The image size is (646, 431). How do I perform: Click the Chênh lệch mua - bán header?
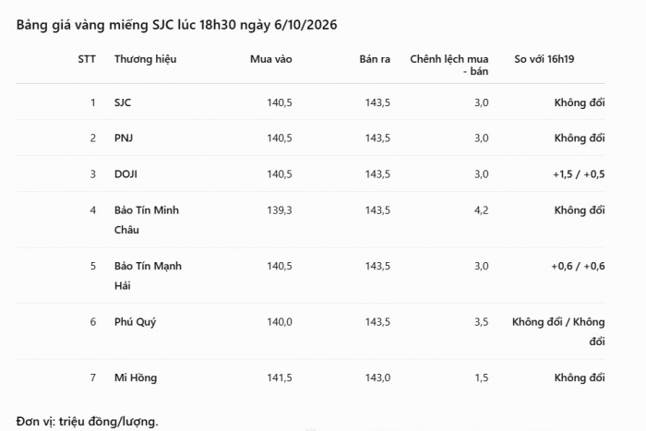click(x=449, y=66)
